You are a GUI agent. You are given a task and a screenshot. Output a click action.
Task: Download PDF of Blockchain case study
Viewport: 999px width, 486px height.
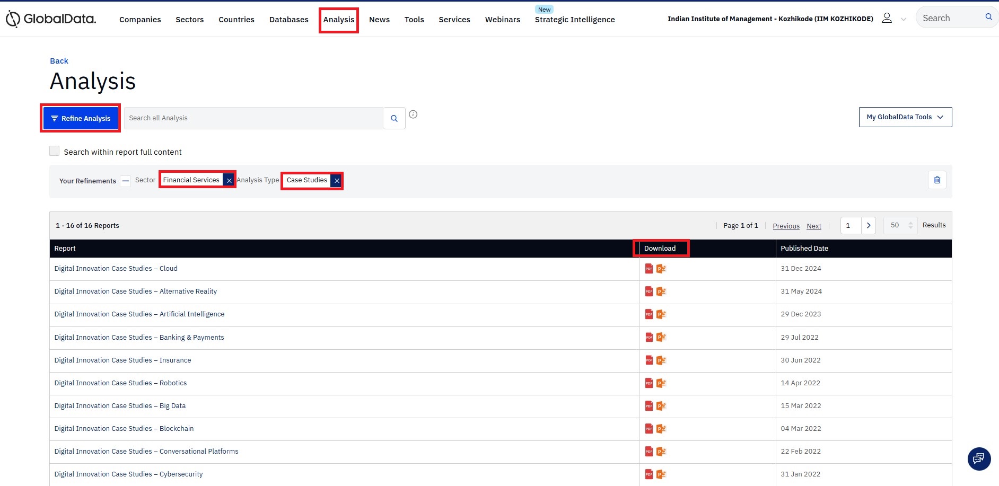tap(649, 429)
